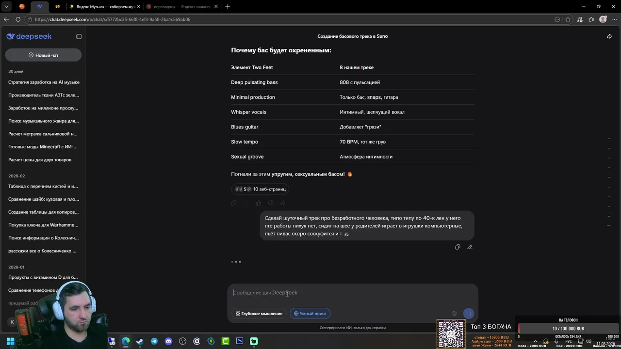This screenshot has height=349, width=621.
Task: Open Camtasia green icon in taskbar
Action: point(225,341)
